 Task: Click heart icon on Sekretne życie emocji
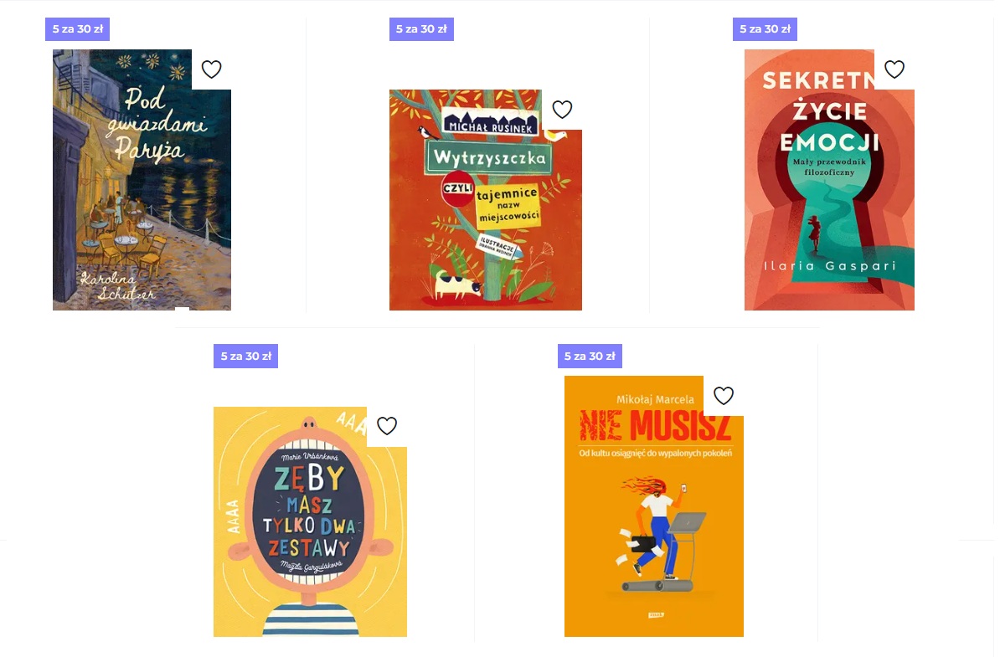894,69
